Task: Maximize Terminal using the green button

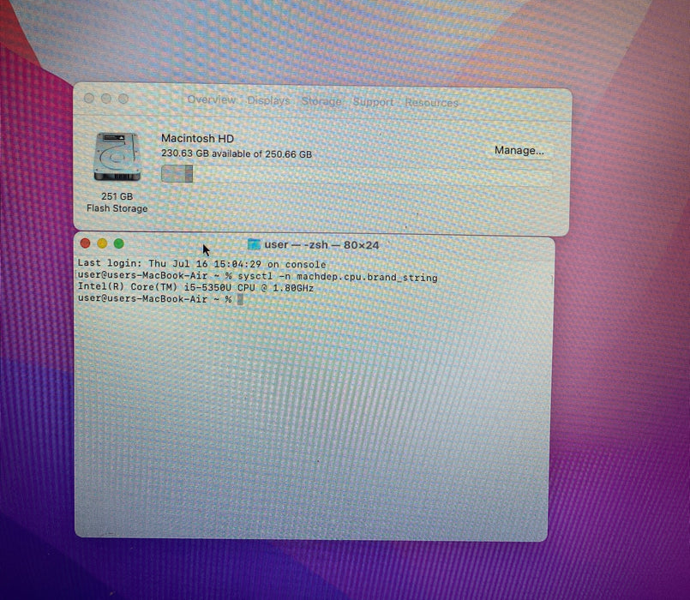Action: [119, 243]
